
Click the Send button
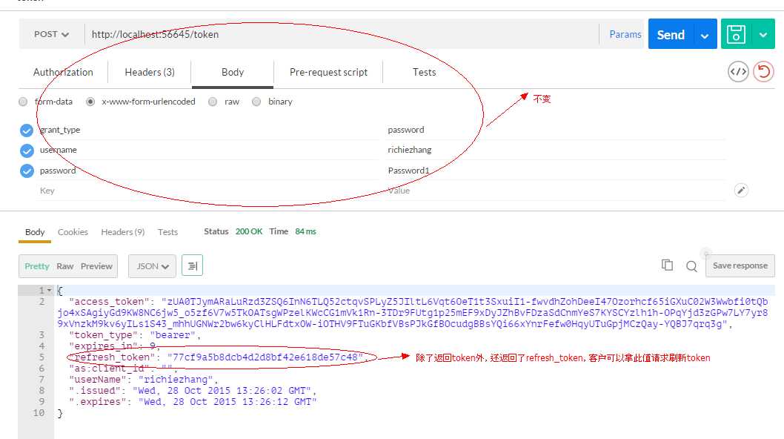tap(671, 35)
